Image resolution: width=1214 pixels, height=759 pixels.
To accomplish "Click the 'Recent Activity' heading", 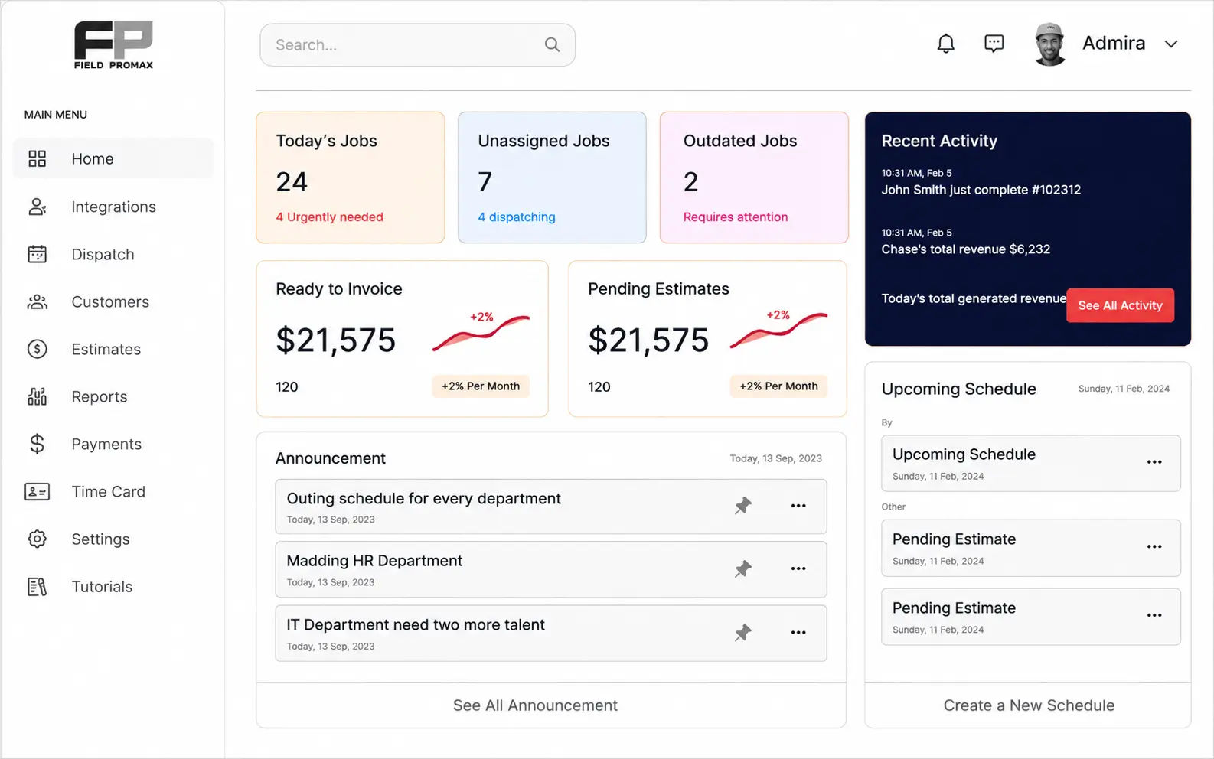I will point(939,141).
